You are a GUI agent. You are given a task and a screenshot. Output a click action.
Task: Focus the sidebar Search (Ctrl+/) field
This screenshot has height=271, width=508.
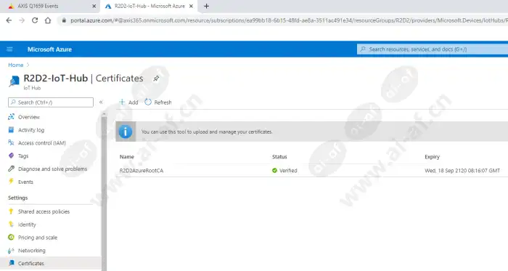point(51,102)
